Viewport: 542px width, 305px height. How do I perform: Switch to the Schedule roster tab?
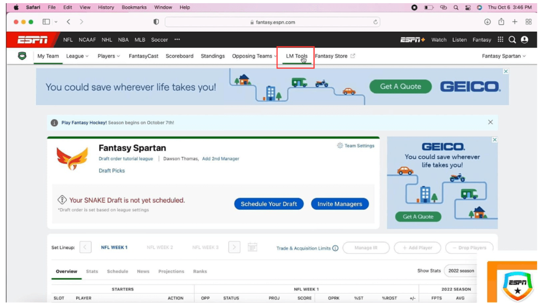118,272
